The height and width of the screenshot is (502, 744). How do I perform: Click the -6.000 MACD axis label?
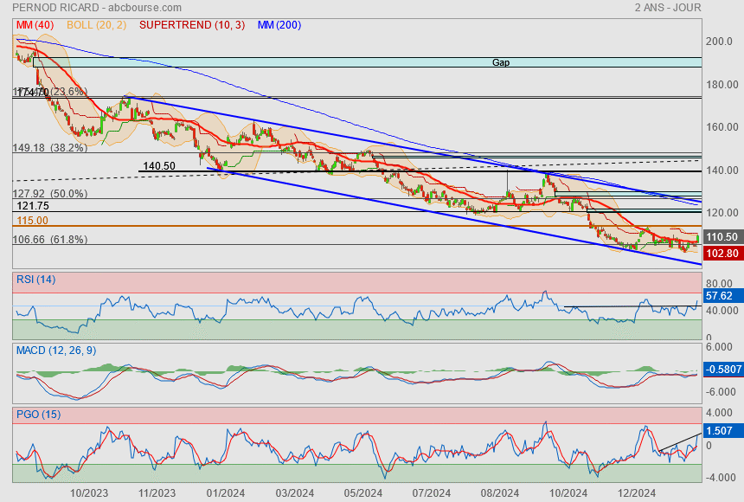tap(719, 392)
